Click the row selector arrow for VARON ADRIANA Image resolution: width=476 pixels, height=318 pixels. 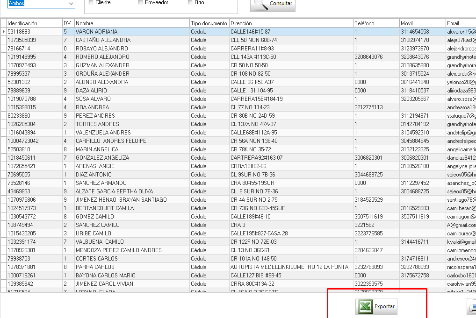coord(4,32)
